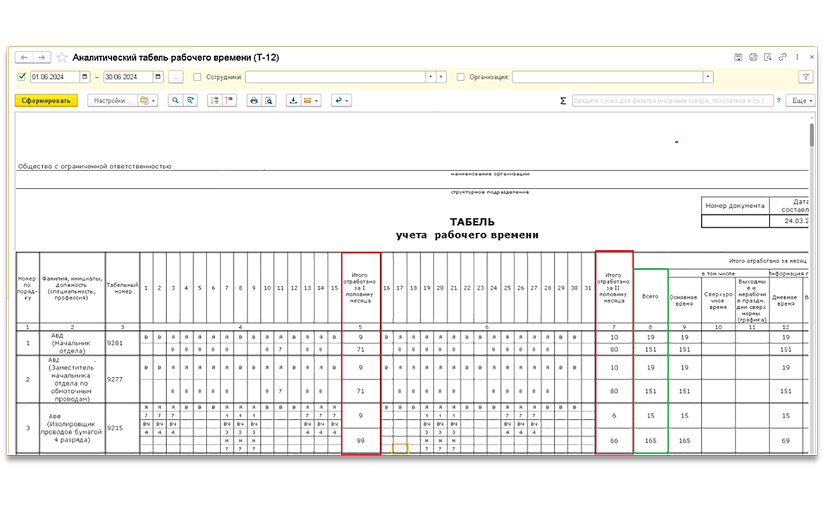Image resolution: width=825 pixels, height=512 pixels.
Task: Click the Find magnifier icon in toolbar
Action: tap(175, 101)
